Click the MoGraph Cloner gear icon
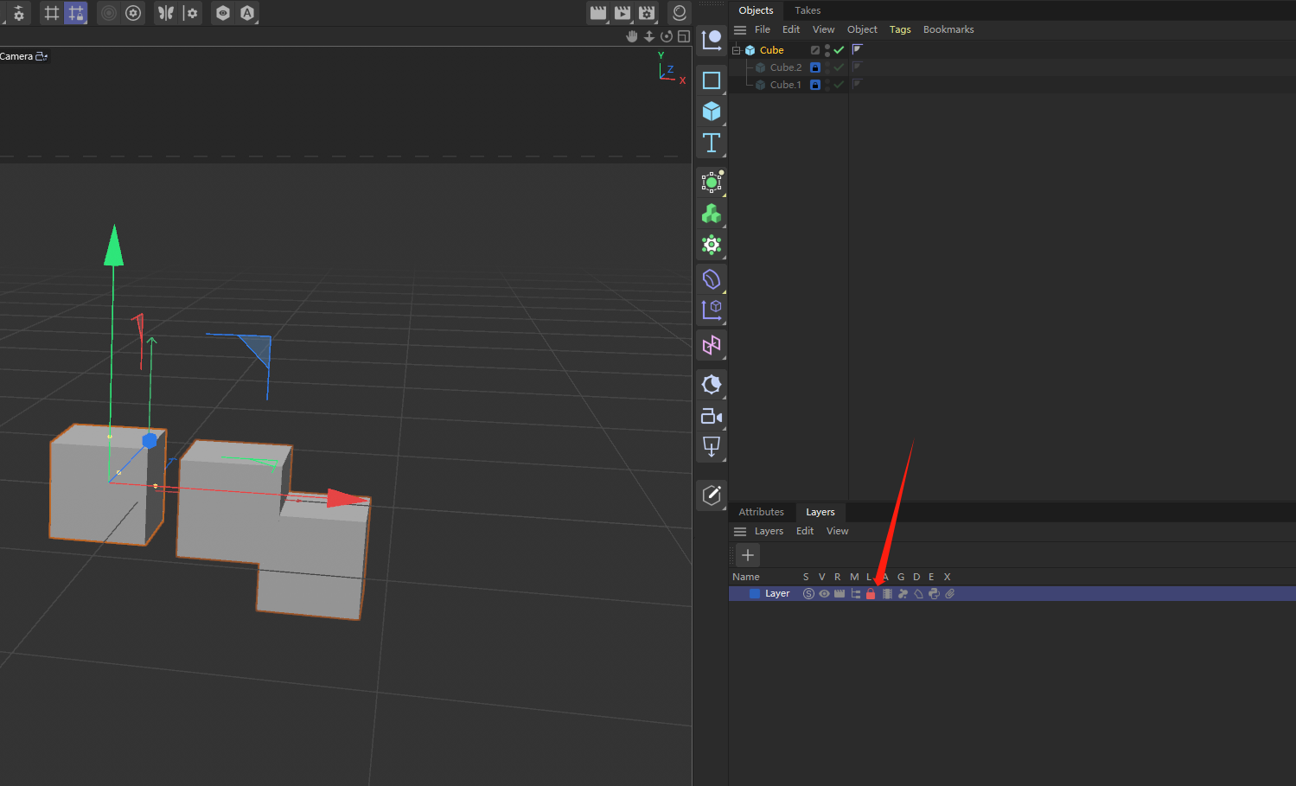Viewport: 1296px width, 786px height. (x=712, y=245)
